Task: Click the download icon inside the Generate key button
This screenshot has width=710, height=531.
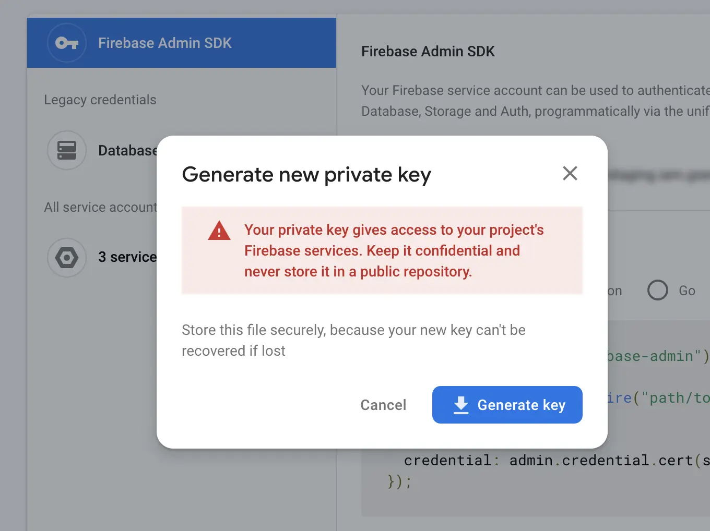Action: pyautogui.click(x=460, y=405)
